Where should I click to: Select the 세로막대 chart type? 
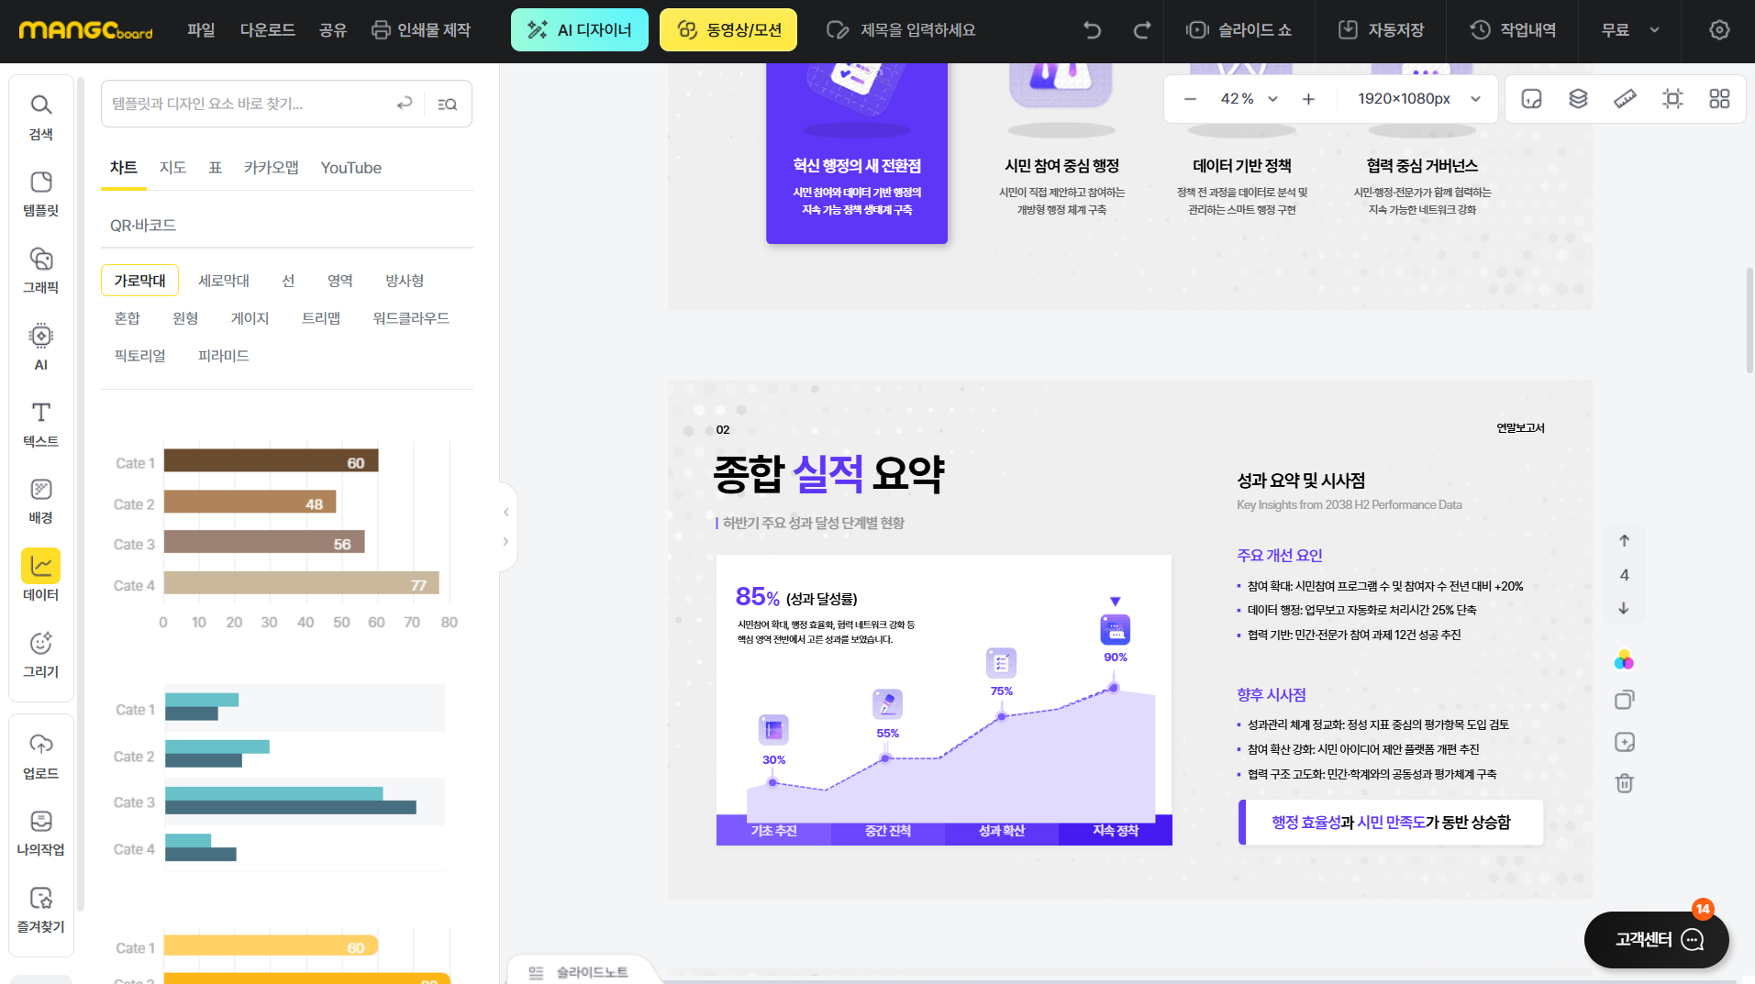(x=223, y=281)
